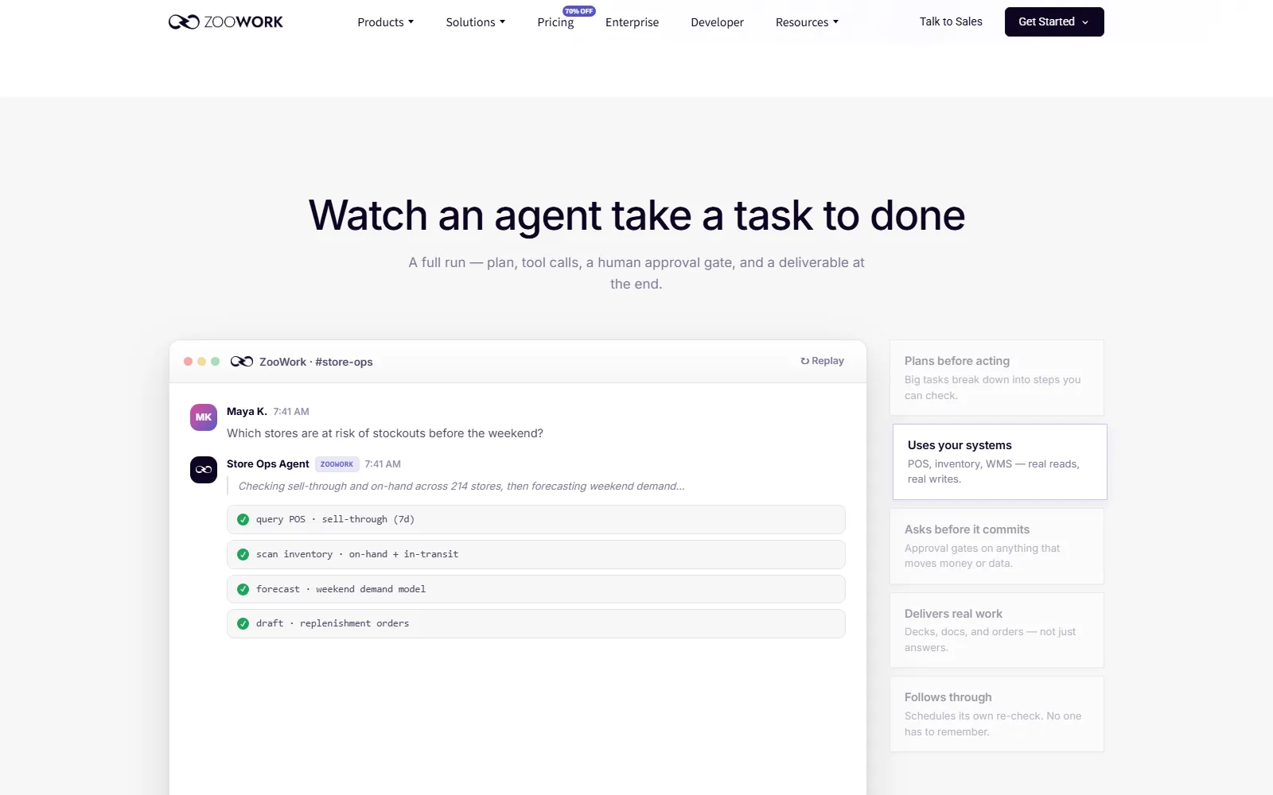
Task: Select the Plans before acting card
Action: (x=997, y=378)
